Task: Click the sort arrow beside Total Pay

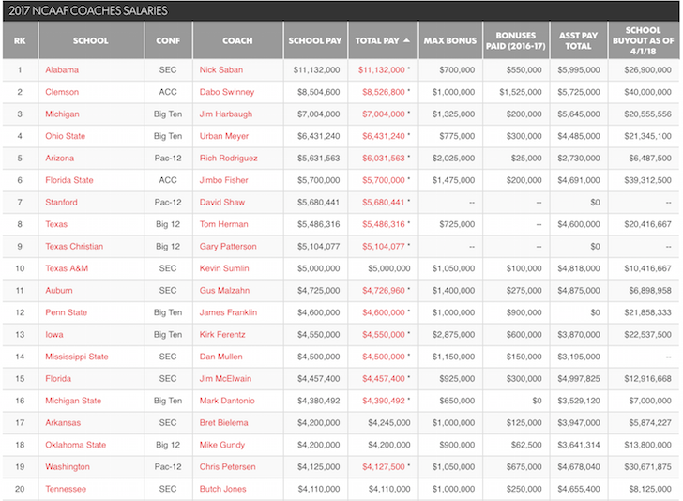Action: point(406,40)
